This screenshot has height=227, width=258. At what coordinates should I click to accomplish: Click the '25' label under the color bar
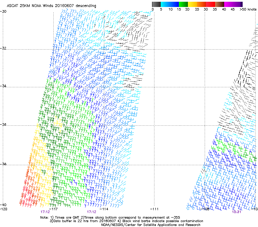coord(197,9)
